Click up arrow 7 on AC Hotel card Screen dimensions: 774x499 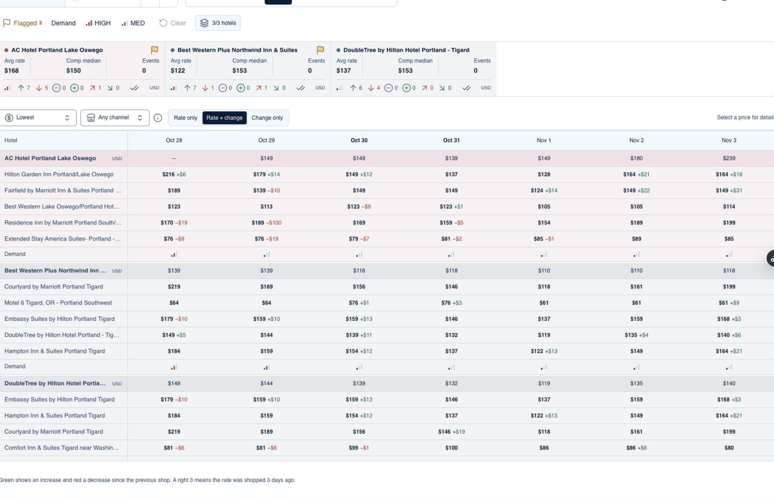tap(24, 88)
